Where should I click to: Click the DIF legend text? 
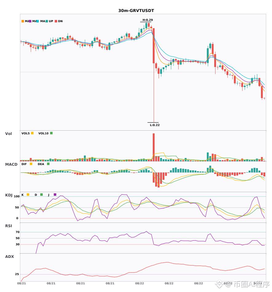pos(24,164)
